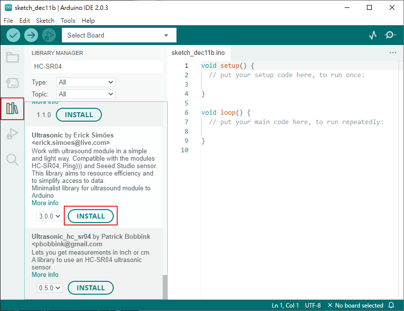The image size is (404, 311).
Task: Click the HC-SR04 library search field
Action: click(x=96, y=66)
